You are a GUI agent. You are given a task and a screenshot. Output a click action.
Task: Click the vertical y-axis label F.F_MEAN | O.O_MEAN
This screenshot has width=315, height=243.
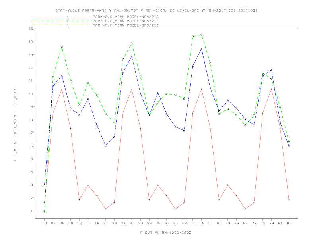tap(15, 125)
